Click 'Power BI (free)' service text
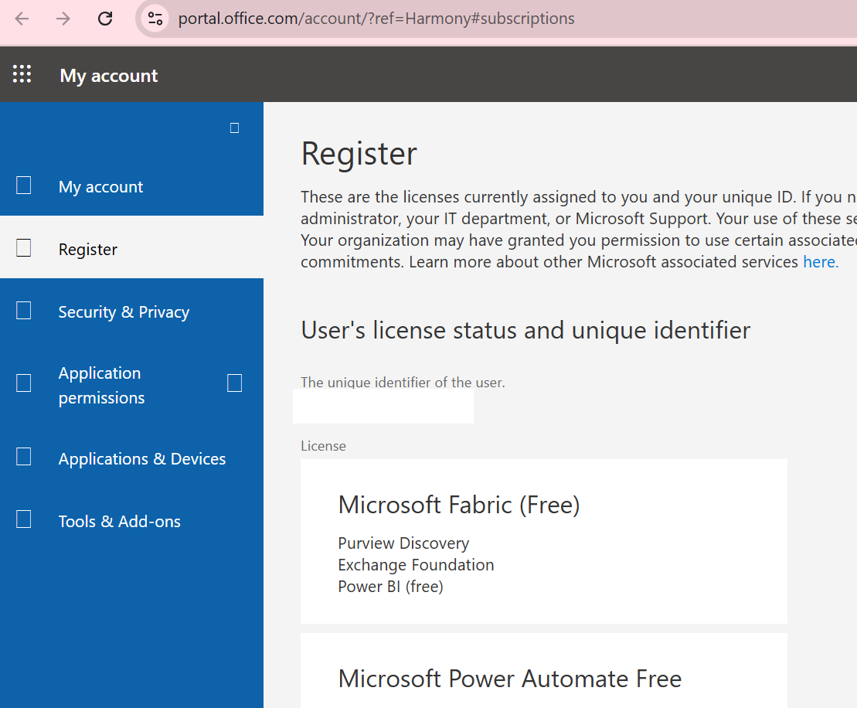 coord(391,587)
